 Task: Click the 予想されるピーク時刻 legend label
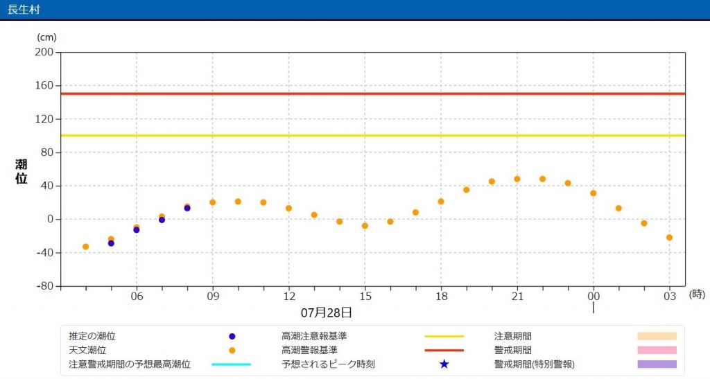click(328, 364)
